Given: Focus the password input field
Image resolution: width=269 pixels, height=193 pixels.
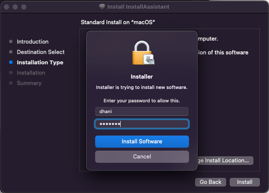Looking at the screenshot, I should coord(142,124).
